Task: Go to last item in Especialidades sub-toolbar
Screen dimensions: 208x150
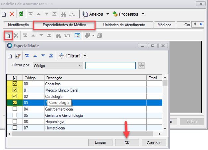Action: (49, 36)
